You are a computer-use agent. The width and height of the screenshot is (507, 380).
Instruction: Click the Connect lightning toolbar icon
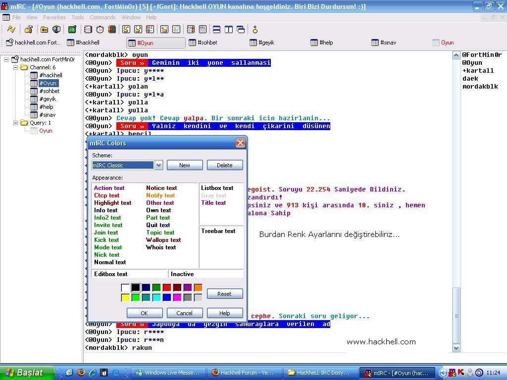click(11, 29)
